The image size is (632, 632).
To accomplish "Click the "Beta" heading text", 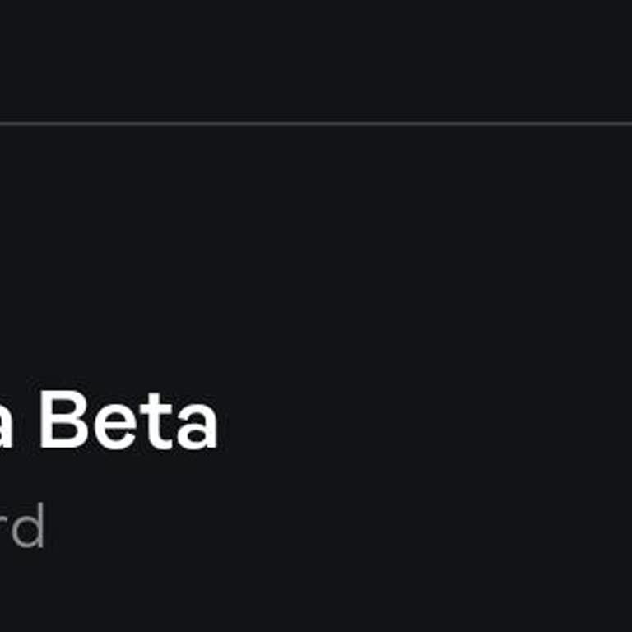I will [128, 421].
